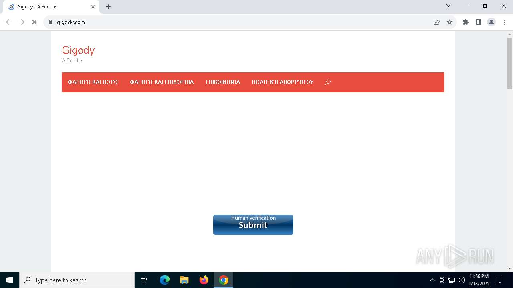Screen dimensions: 513x288
Task: Open the notifications action center
Action: pyautogui.click(x=500, y=280)
